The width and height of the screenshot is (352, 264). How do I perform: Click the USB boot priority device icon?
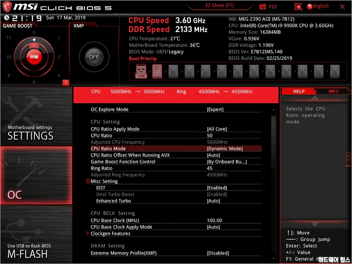[x=141, y=71]
